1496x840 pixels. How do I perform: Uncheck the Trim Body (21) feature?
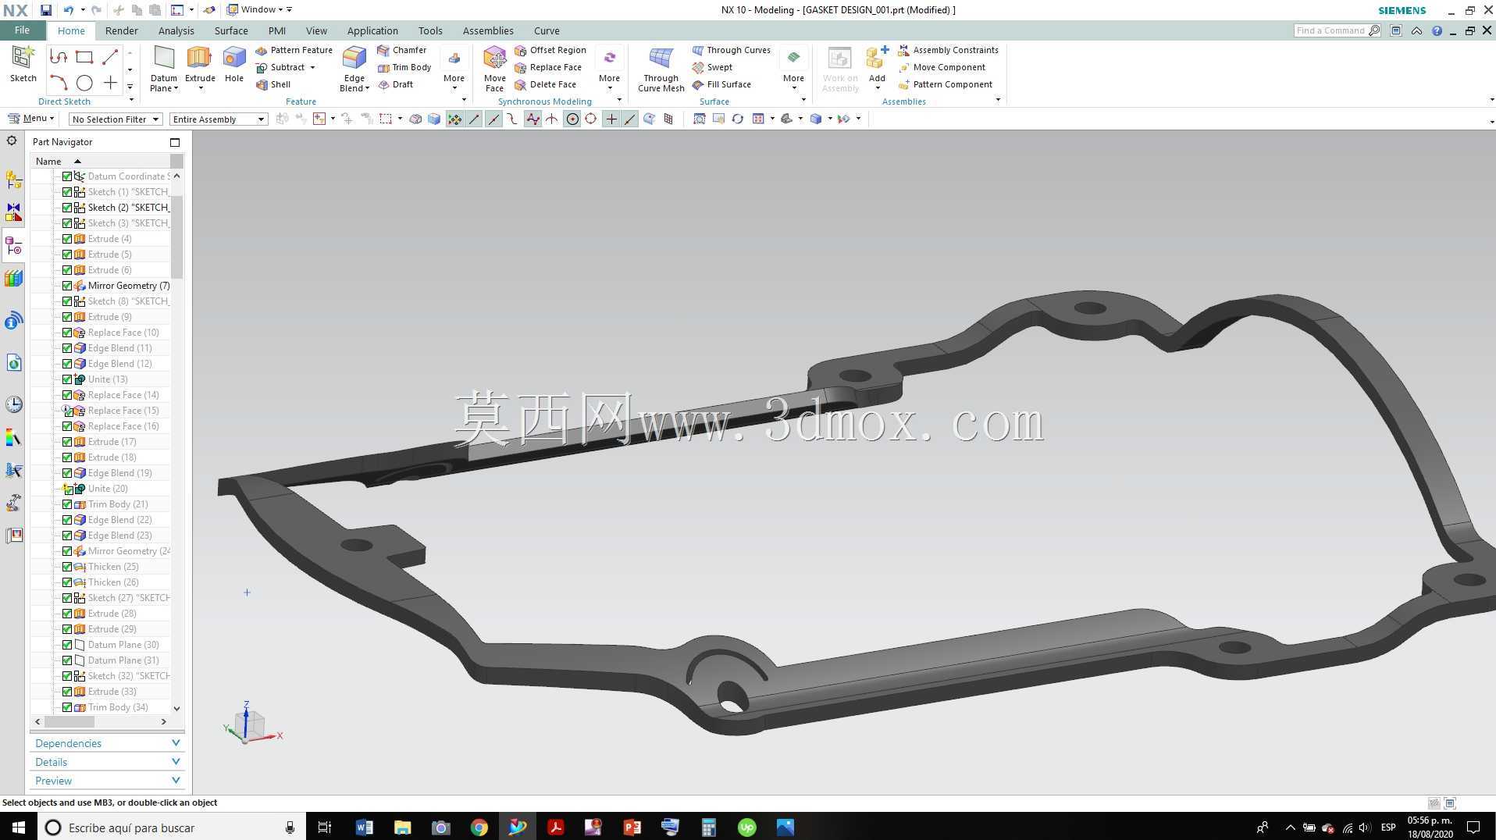click(67, 504)
